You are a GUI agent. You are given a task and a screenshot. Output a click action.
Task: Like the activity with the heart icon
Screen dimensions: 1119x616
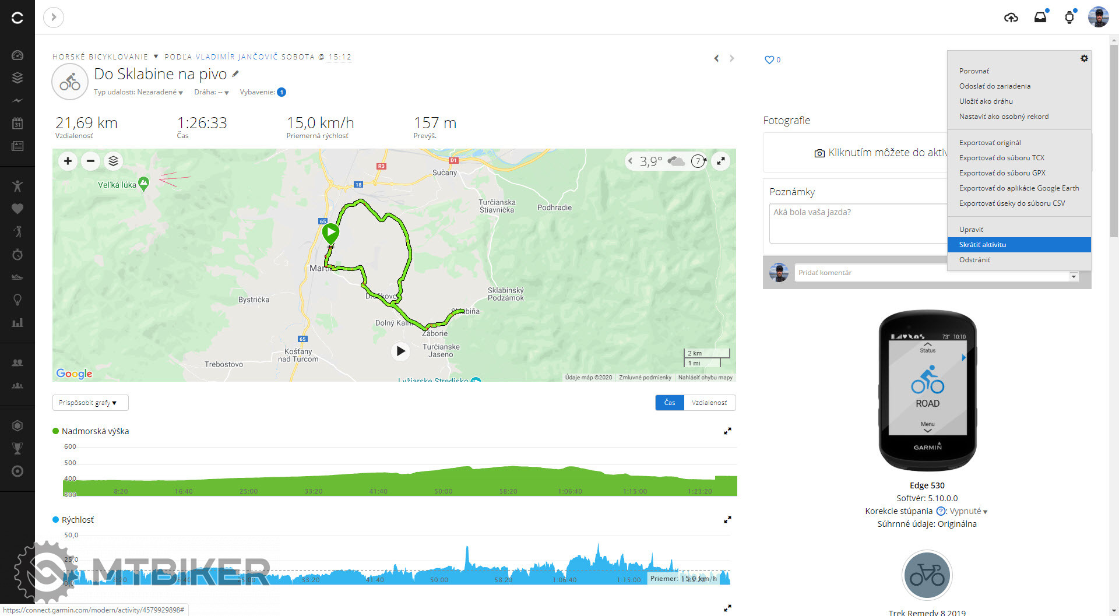pyautogui.click(x=769, y=59)
